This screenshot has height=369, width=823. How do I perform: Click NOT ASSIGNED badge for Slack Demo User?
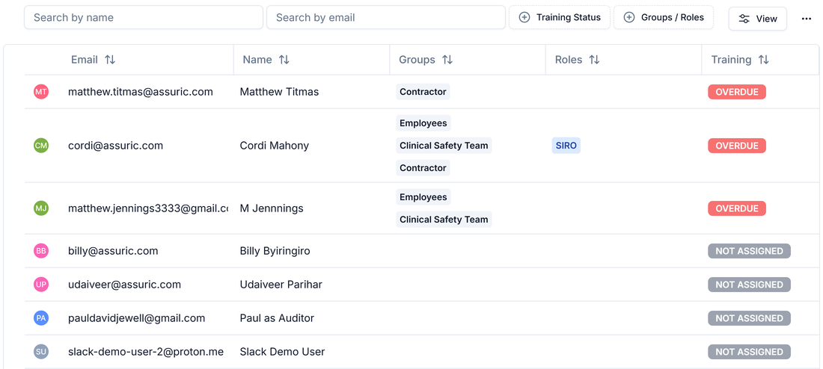click(749, 352)
